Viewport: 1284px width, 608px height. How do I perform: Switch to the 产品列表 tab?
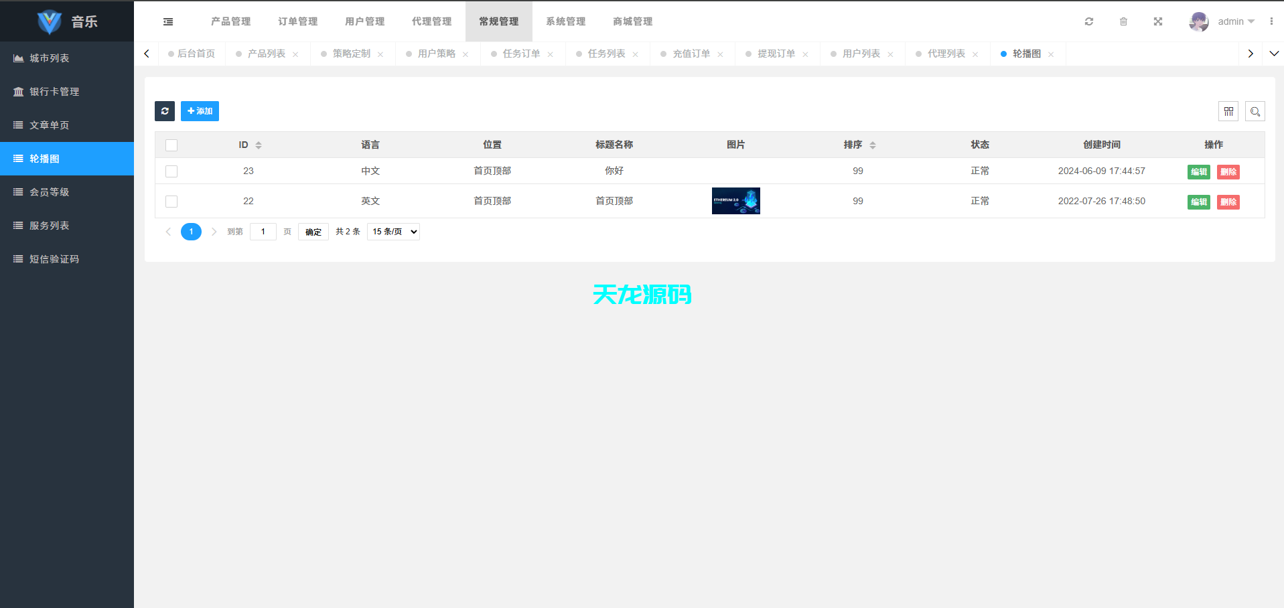(267, 54)
